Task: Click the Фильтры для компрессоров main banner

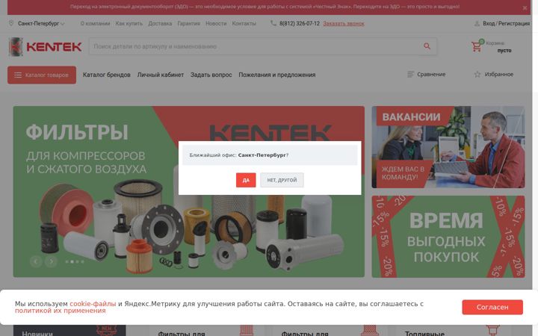Action: (x=189, y=192)
